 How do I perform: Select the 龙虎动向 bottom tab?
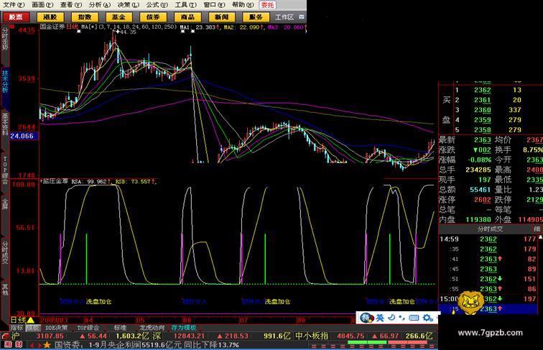click(x=152, y=328)
